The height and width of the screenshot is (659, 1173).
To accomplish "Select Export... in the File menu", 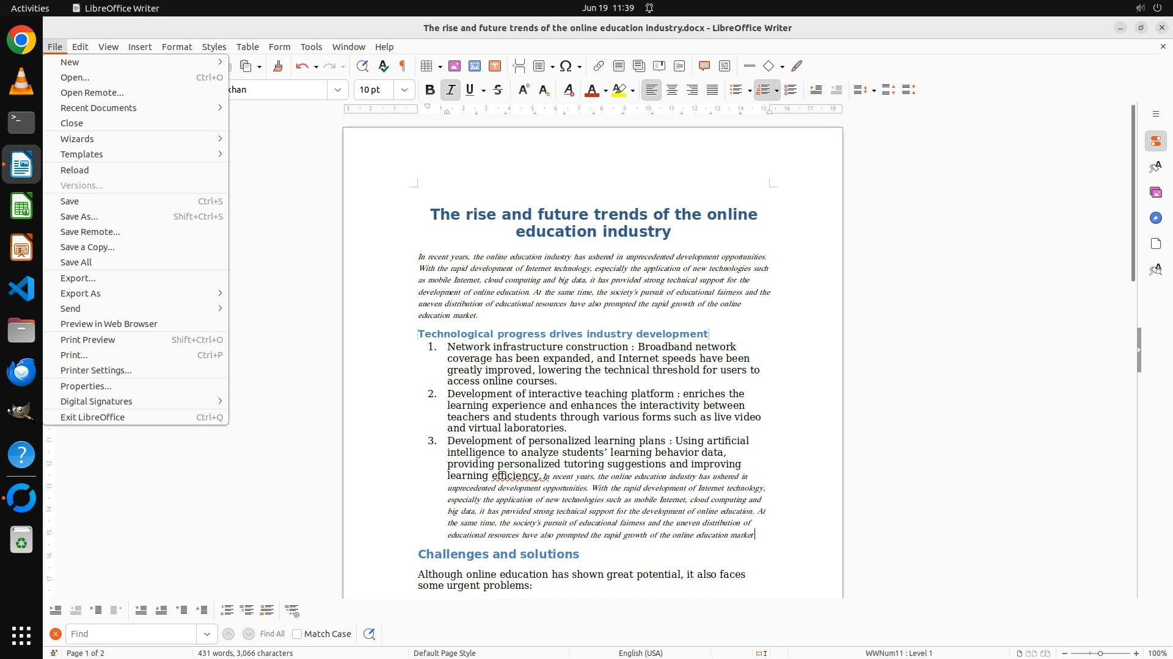I will pos(78,278).
